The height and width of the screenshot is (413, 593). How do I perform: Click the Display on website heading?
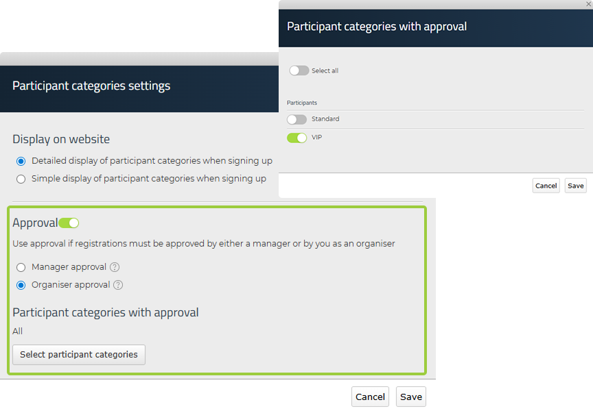[61, 139]
